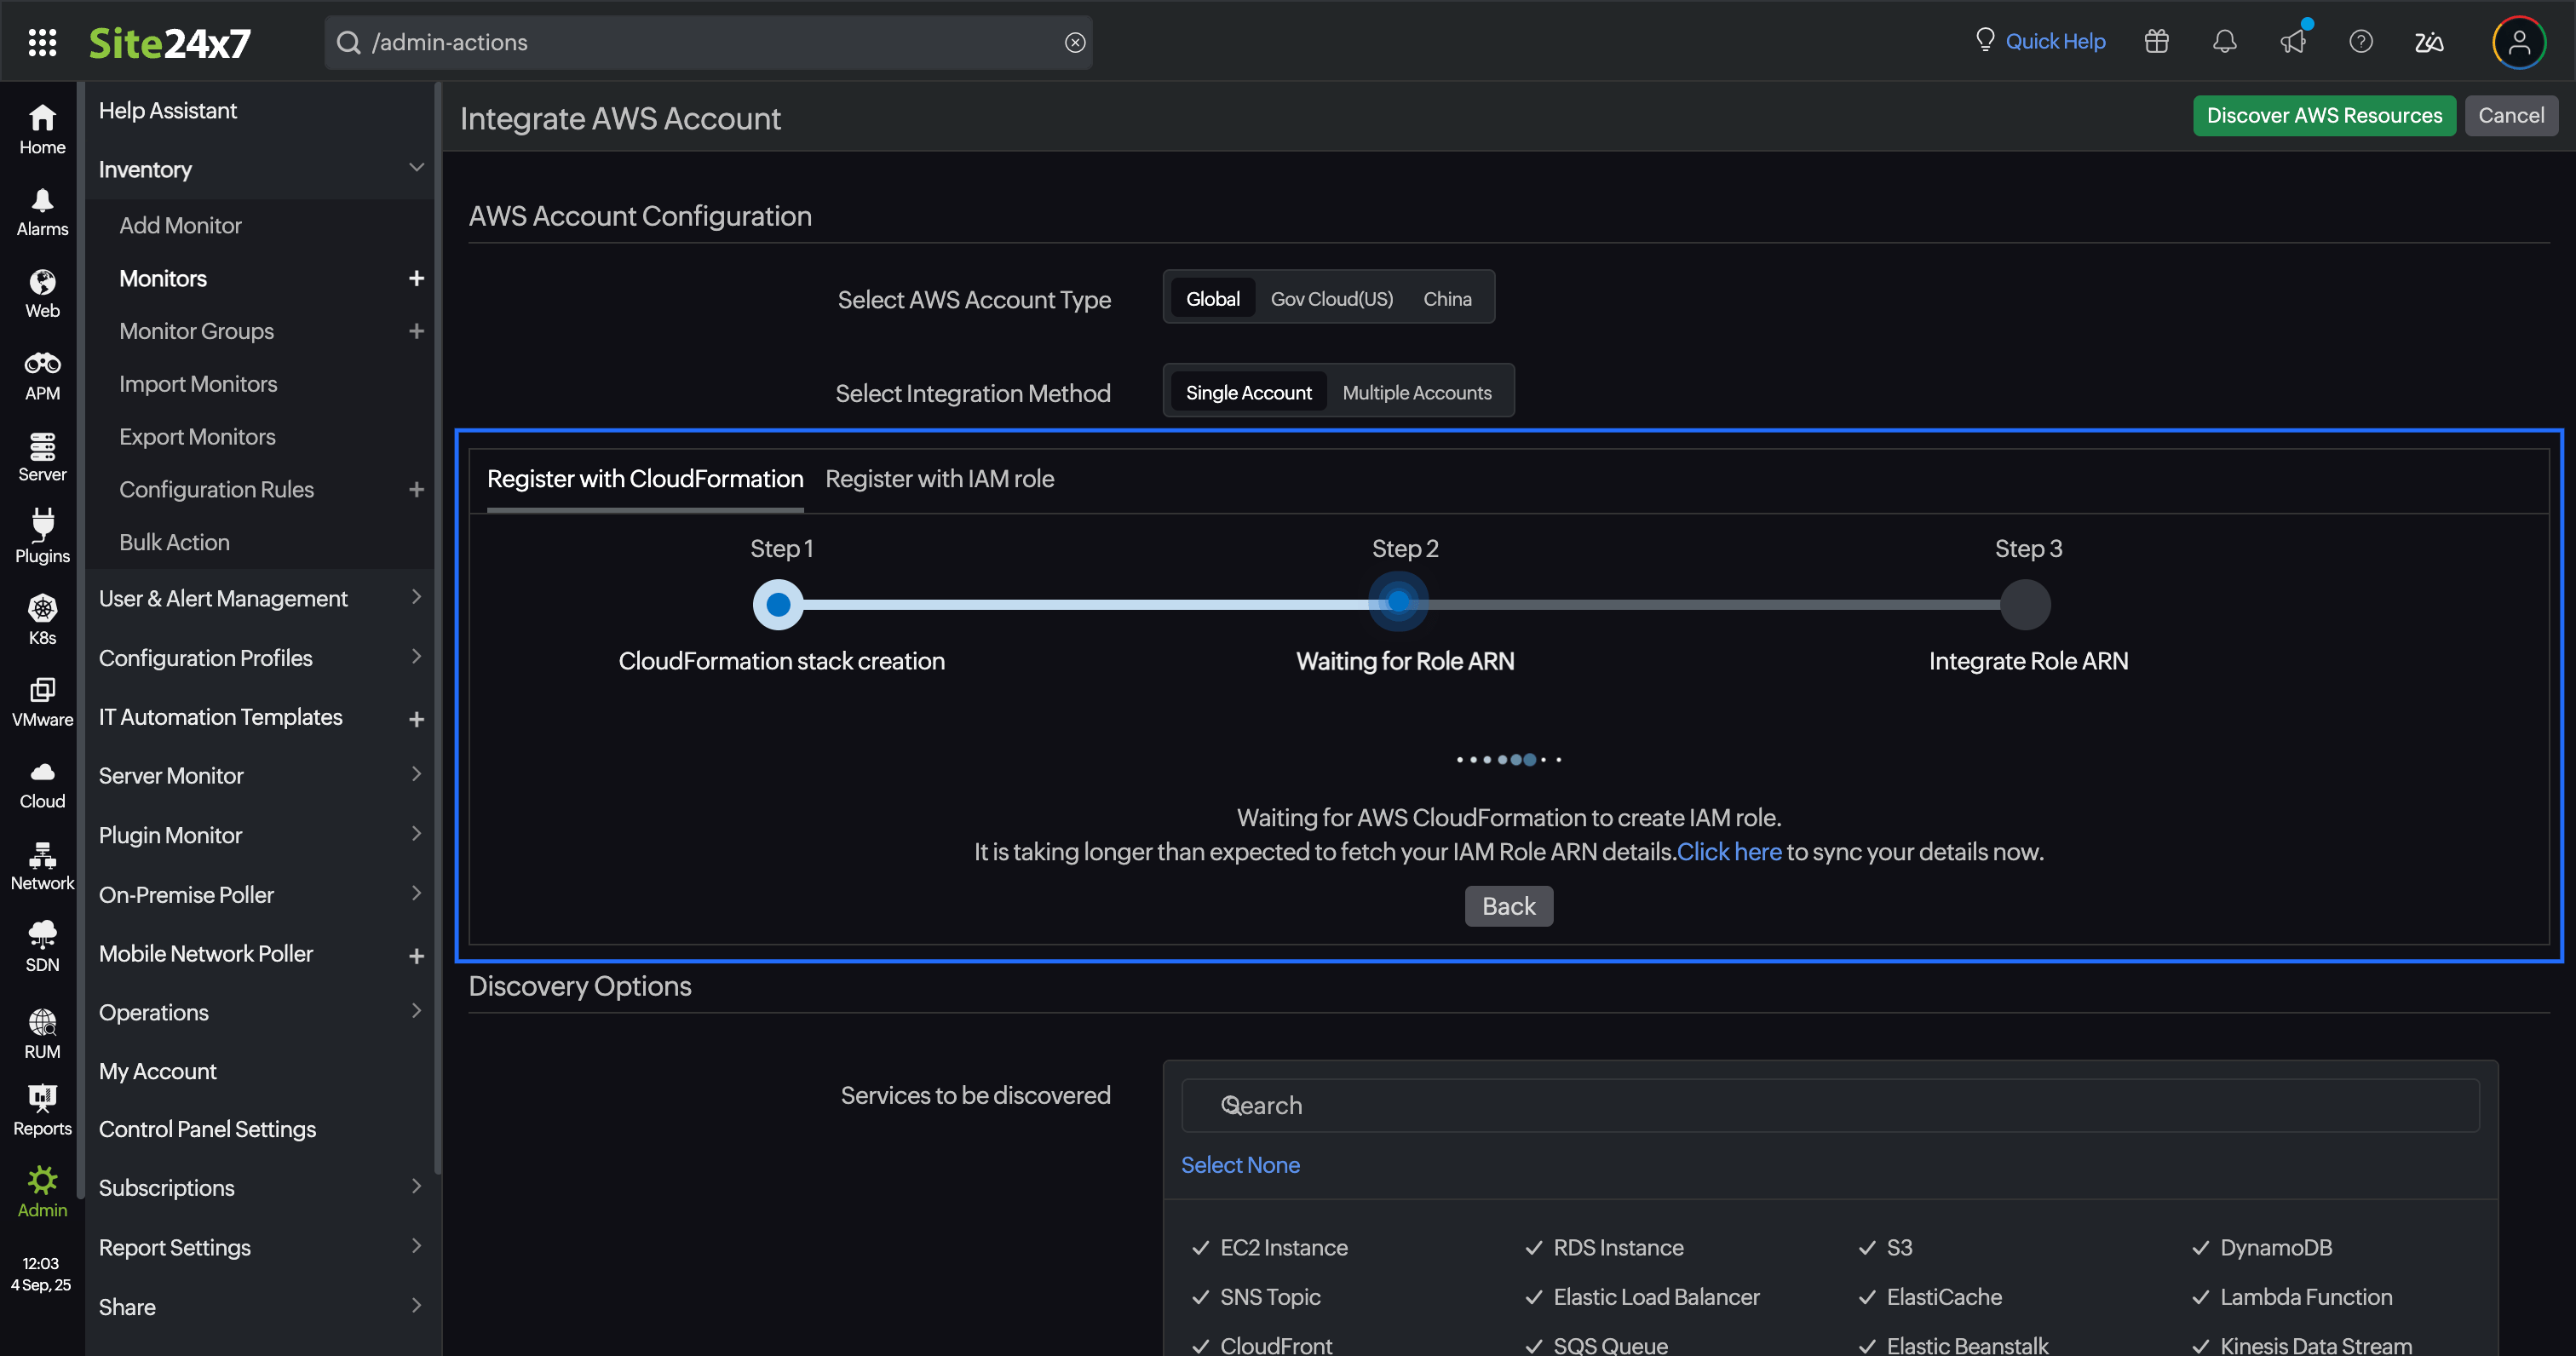The width and height of the screenshot is (2576, 1356).
Task: Open the Zia assistant from the top bar
Action: [2428, 42]
